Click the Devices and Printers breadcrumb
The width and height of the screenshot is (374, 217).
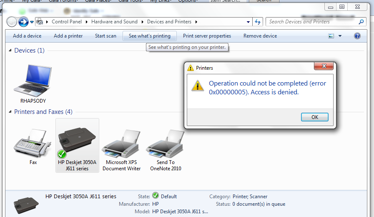[x=169, y=22]
